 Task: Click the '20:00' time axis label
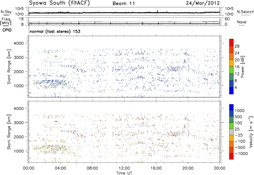[x=188, y=168]
